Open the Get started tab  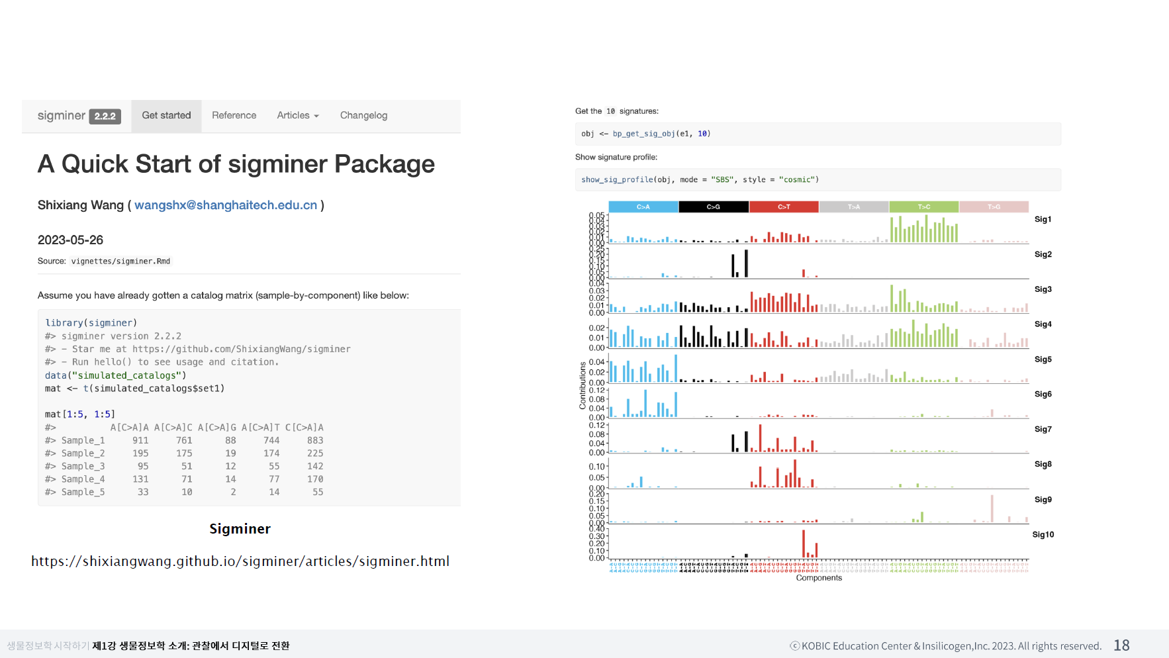pos(166,116)
